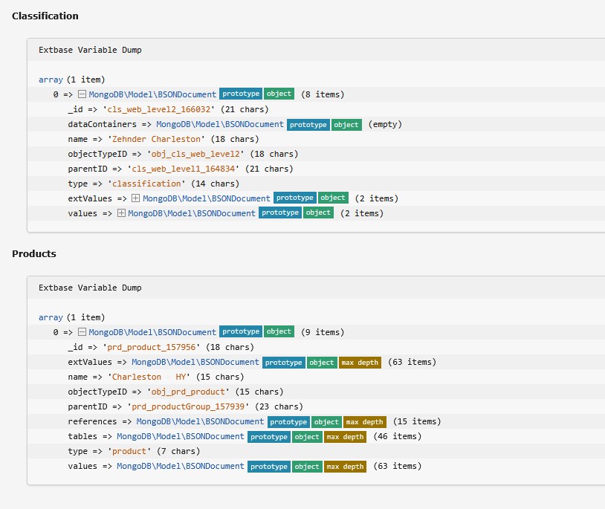Click max depth badge on tables row
This screenshot has height=509, width=605.
tap(346, 437)
